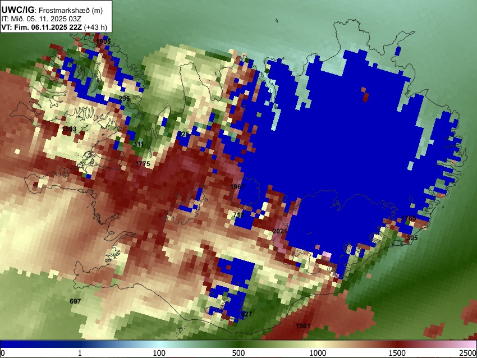Click the 1905 map value label
The width and height of the screenshot is (477, 358).
103,42
